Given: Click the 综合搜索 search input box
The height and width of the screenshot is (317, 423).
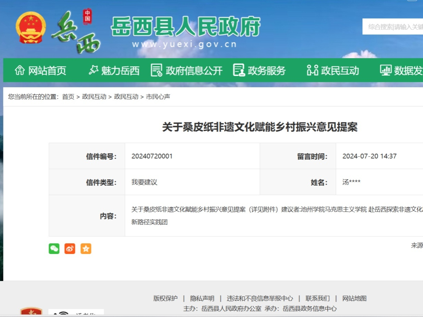Looking at the screenshot, I should 394,27.
